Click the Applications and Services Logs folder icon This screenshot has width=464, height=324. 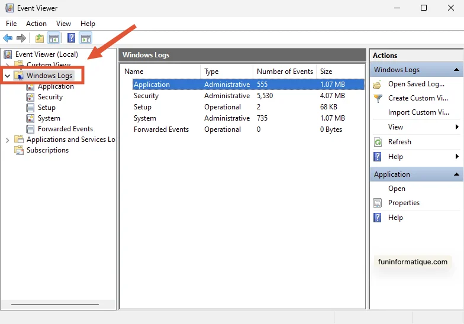(x=19, y=140)
